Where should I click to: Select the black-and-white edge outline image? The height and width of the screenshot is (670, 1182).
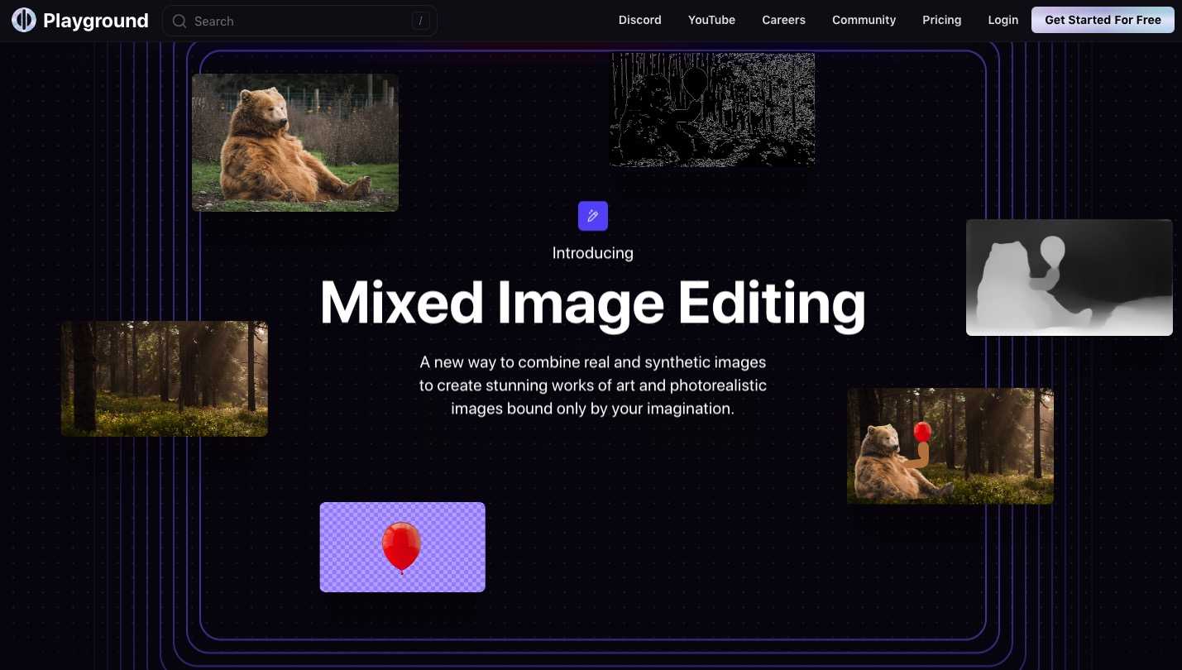tap(712, 109)
